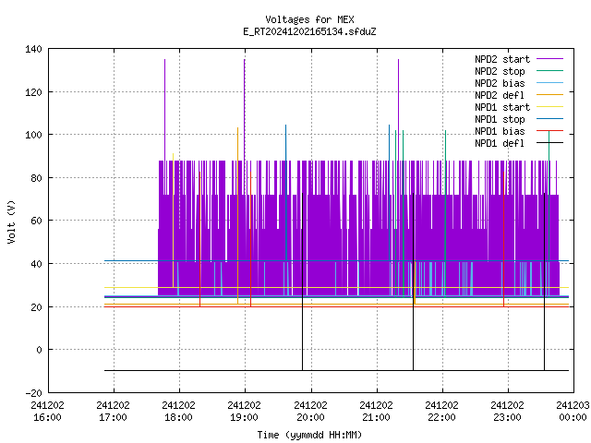Click the 'NPD2 start' legend label
Screen dimensions: 591x443
click(x=502, y=59)
